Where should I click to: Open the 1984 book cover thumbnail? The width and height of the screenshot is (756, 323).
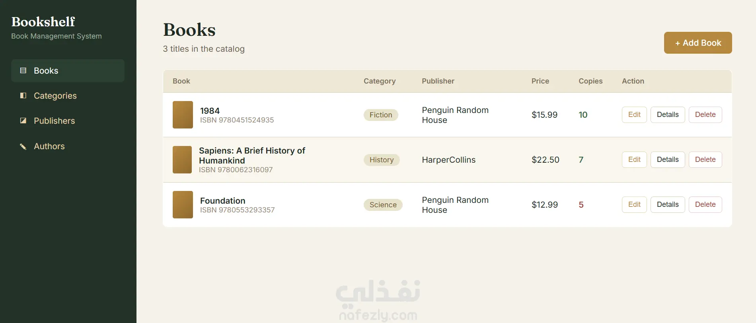tap(183, 115)
